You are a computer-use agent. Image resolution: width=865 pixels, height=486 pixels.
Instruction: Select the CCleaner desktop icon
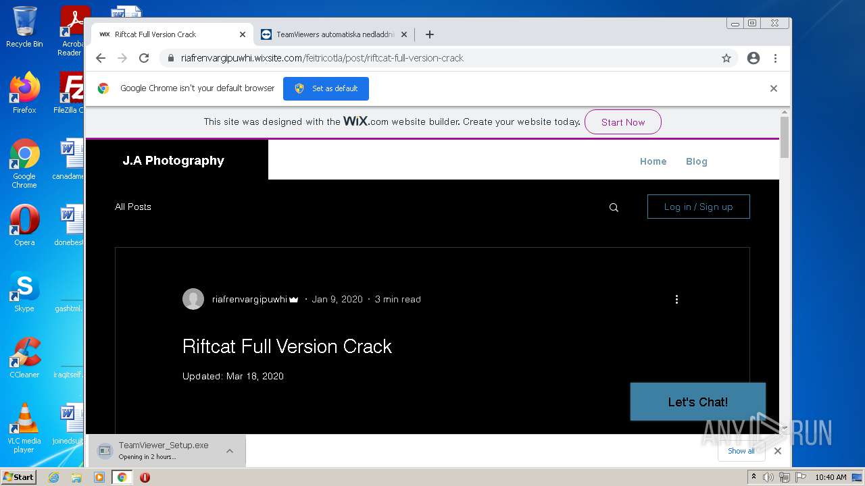24,358
